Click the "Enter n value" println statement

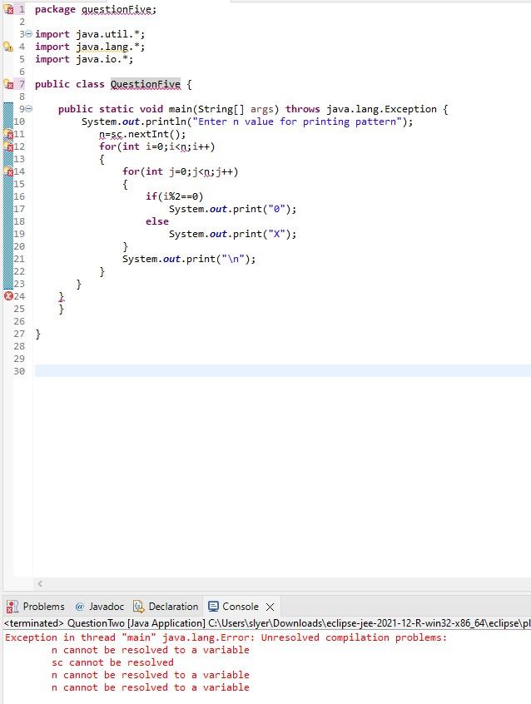pos(247,121)
